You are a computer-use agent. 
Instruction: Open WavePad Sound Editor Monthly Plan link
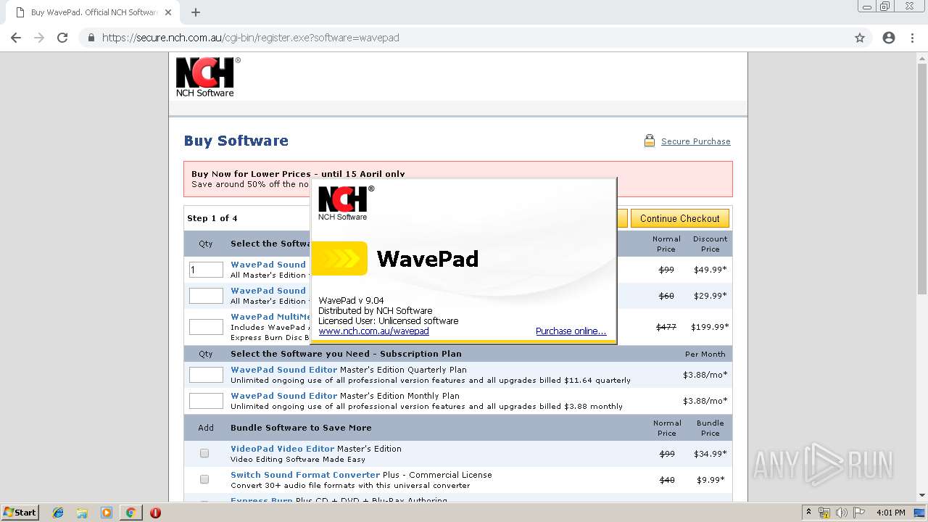tap(283, 396)
